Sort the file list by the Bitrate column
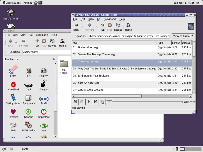 tap(186, 43)
